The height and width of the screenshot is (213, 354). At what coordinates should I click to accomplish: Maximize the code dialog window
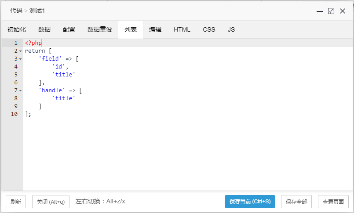point(331,11)
